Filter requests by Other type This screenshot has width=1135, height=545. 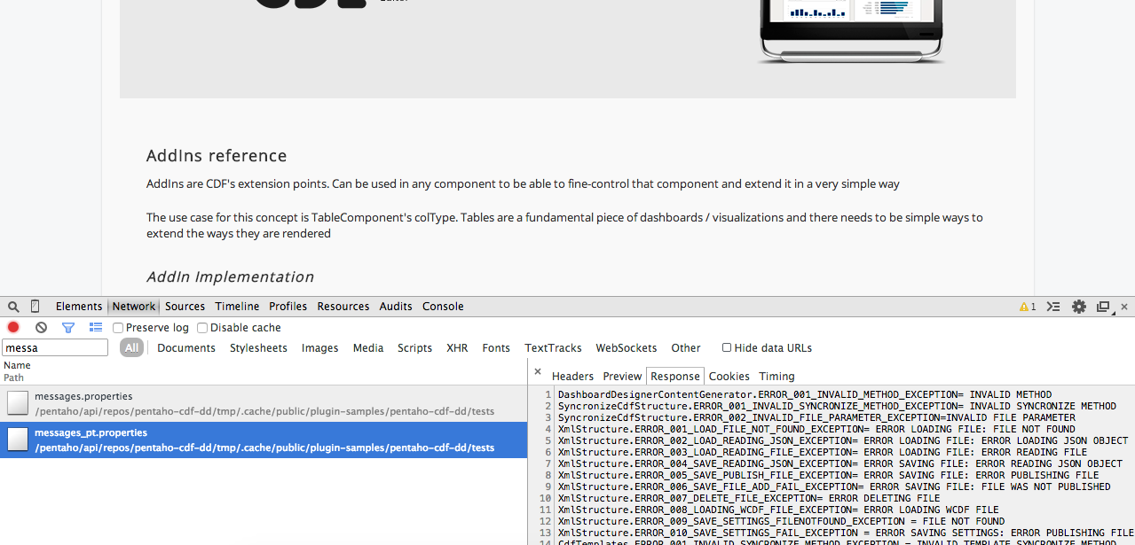686,348
